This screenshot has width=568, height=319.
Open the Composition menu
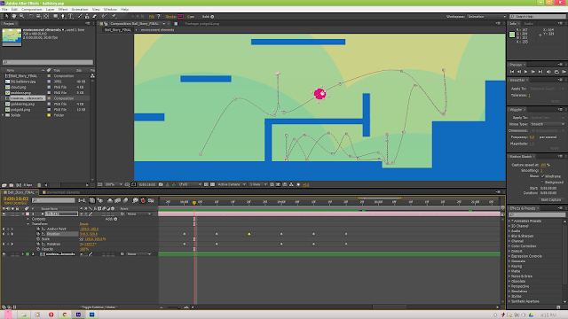(x=32, y=10)
